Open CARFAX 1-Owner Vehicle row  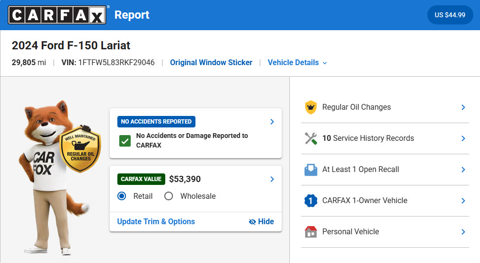point(385,201)
